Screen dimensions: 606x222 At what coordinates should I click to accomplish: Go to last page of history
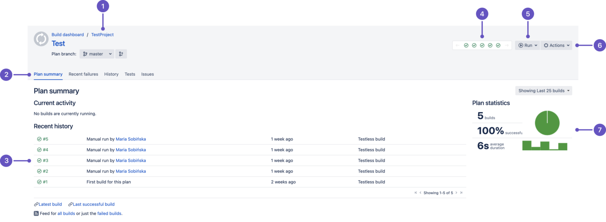pyautogui.click(x=461, y=193)
